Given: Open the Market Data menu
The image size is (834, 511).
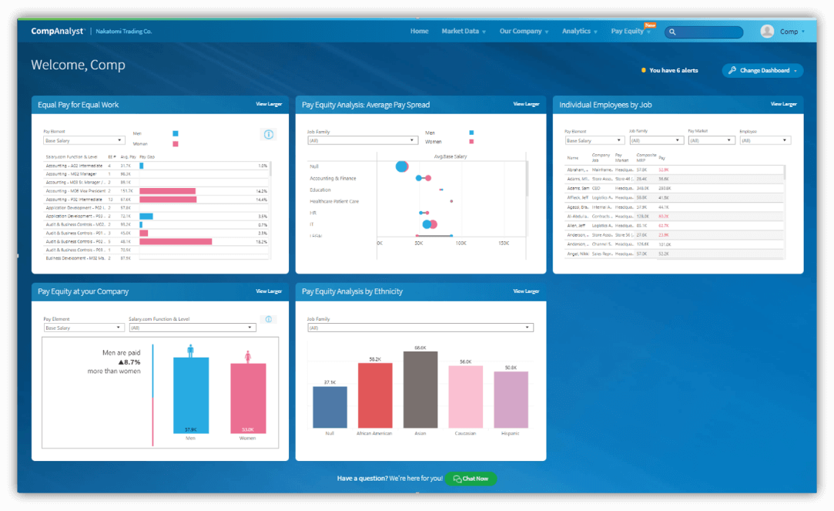Looking at the screenshot, I should point(463,32).
